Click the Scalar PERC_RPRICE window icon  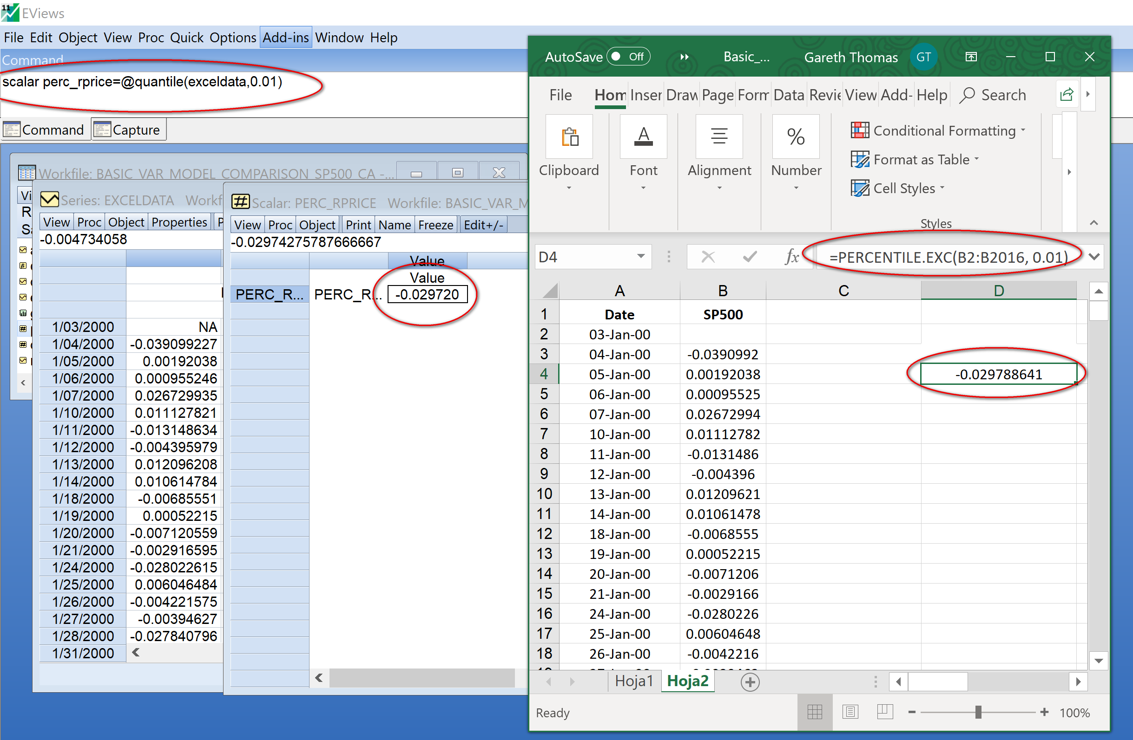coord(240,202)
